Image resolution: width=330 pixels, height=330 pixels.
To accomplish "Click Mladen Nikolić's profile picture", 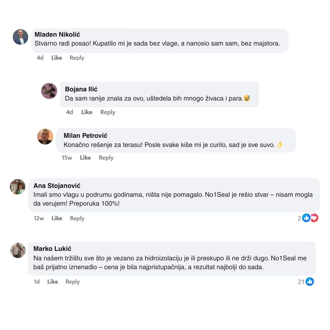I will [x=20, y=37].
